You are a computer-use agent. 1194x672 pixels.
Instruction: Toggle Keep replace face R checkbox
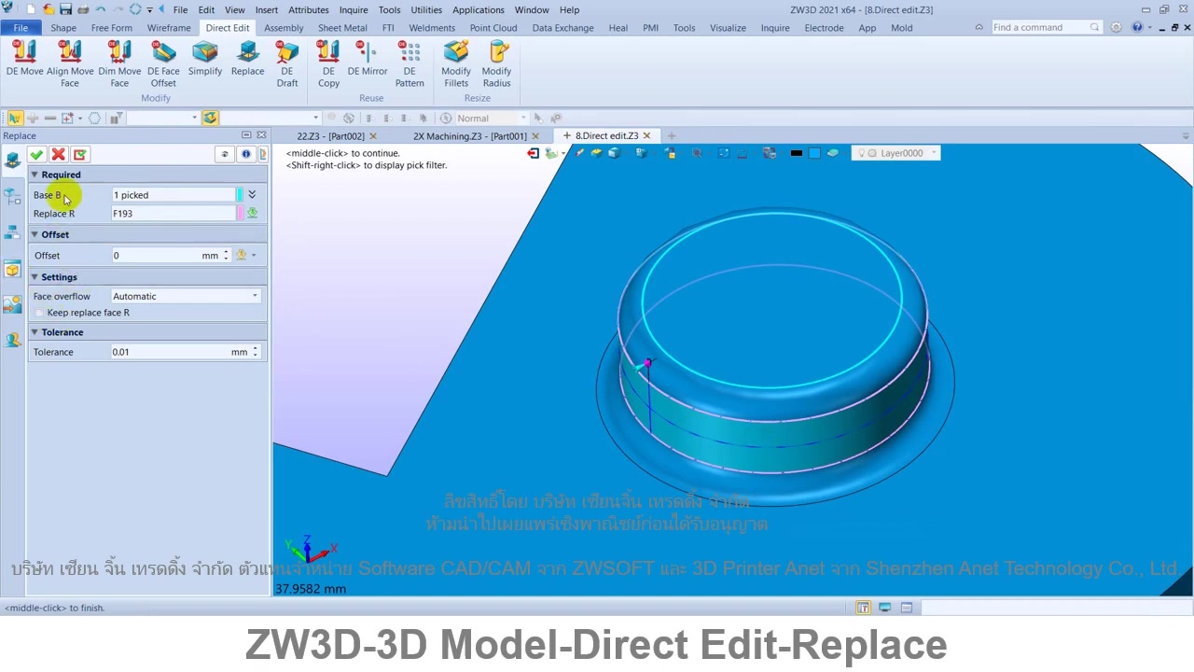pos(39,313)
